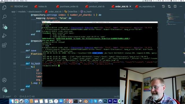
Task: Switch to the es_repository.rb tab
Action: [x=145, y=6]
